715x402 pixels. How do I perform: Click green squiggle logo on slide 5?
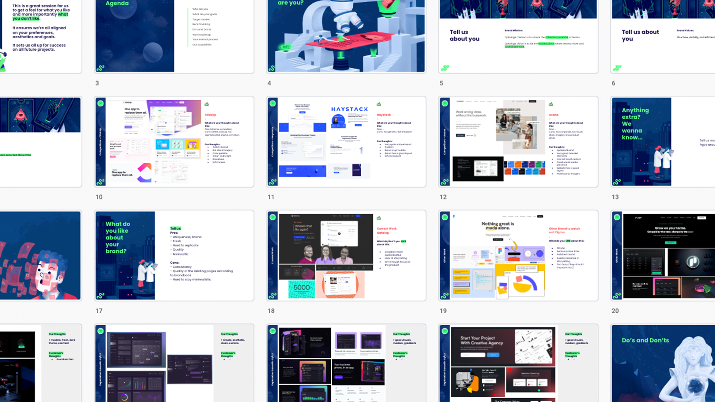coord(445,68)
